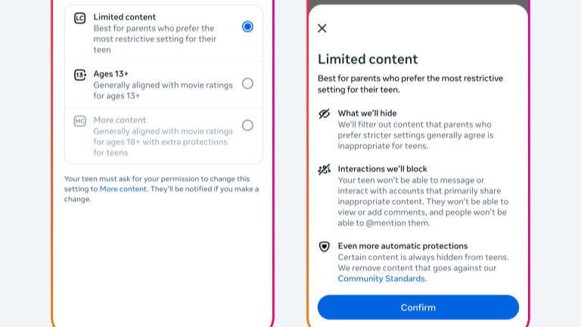Select the Ages 13+ radio button
This screenshot has width=581, height=327.
[x=247, y=83]
